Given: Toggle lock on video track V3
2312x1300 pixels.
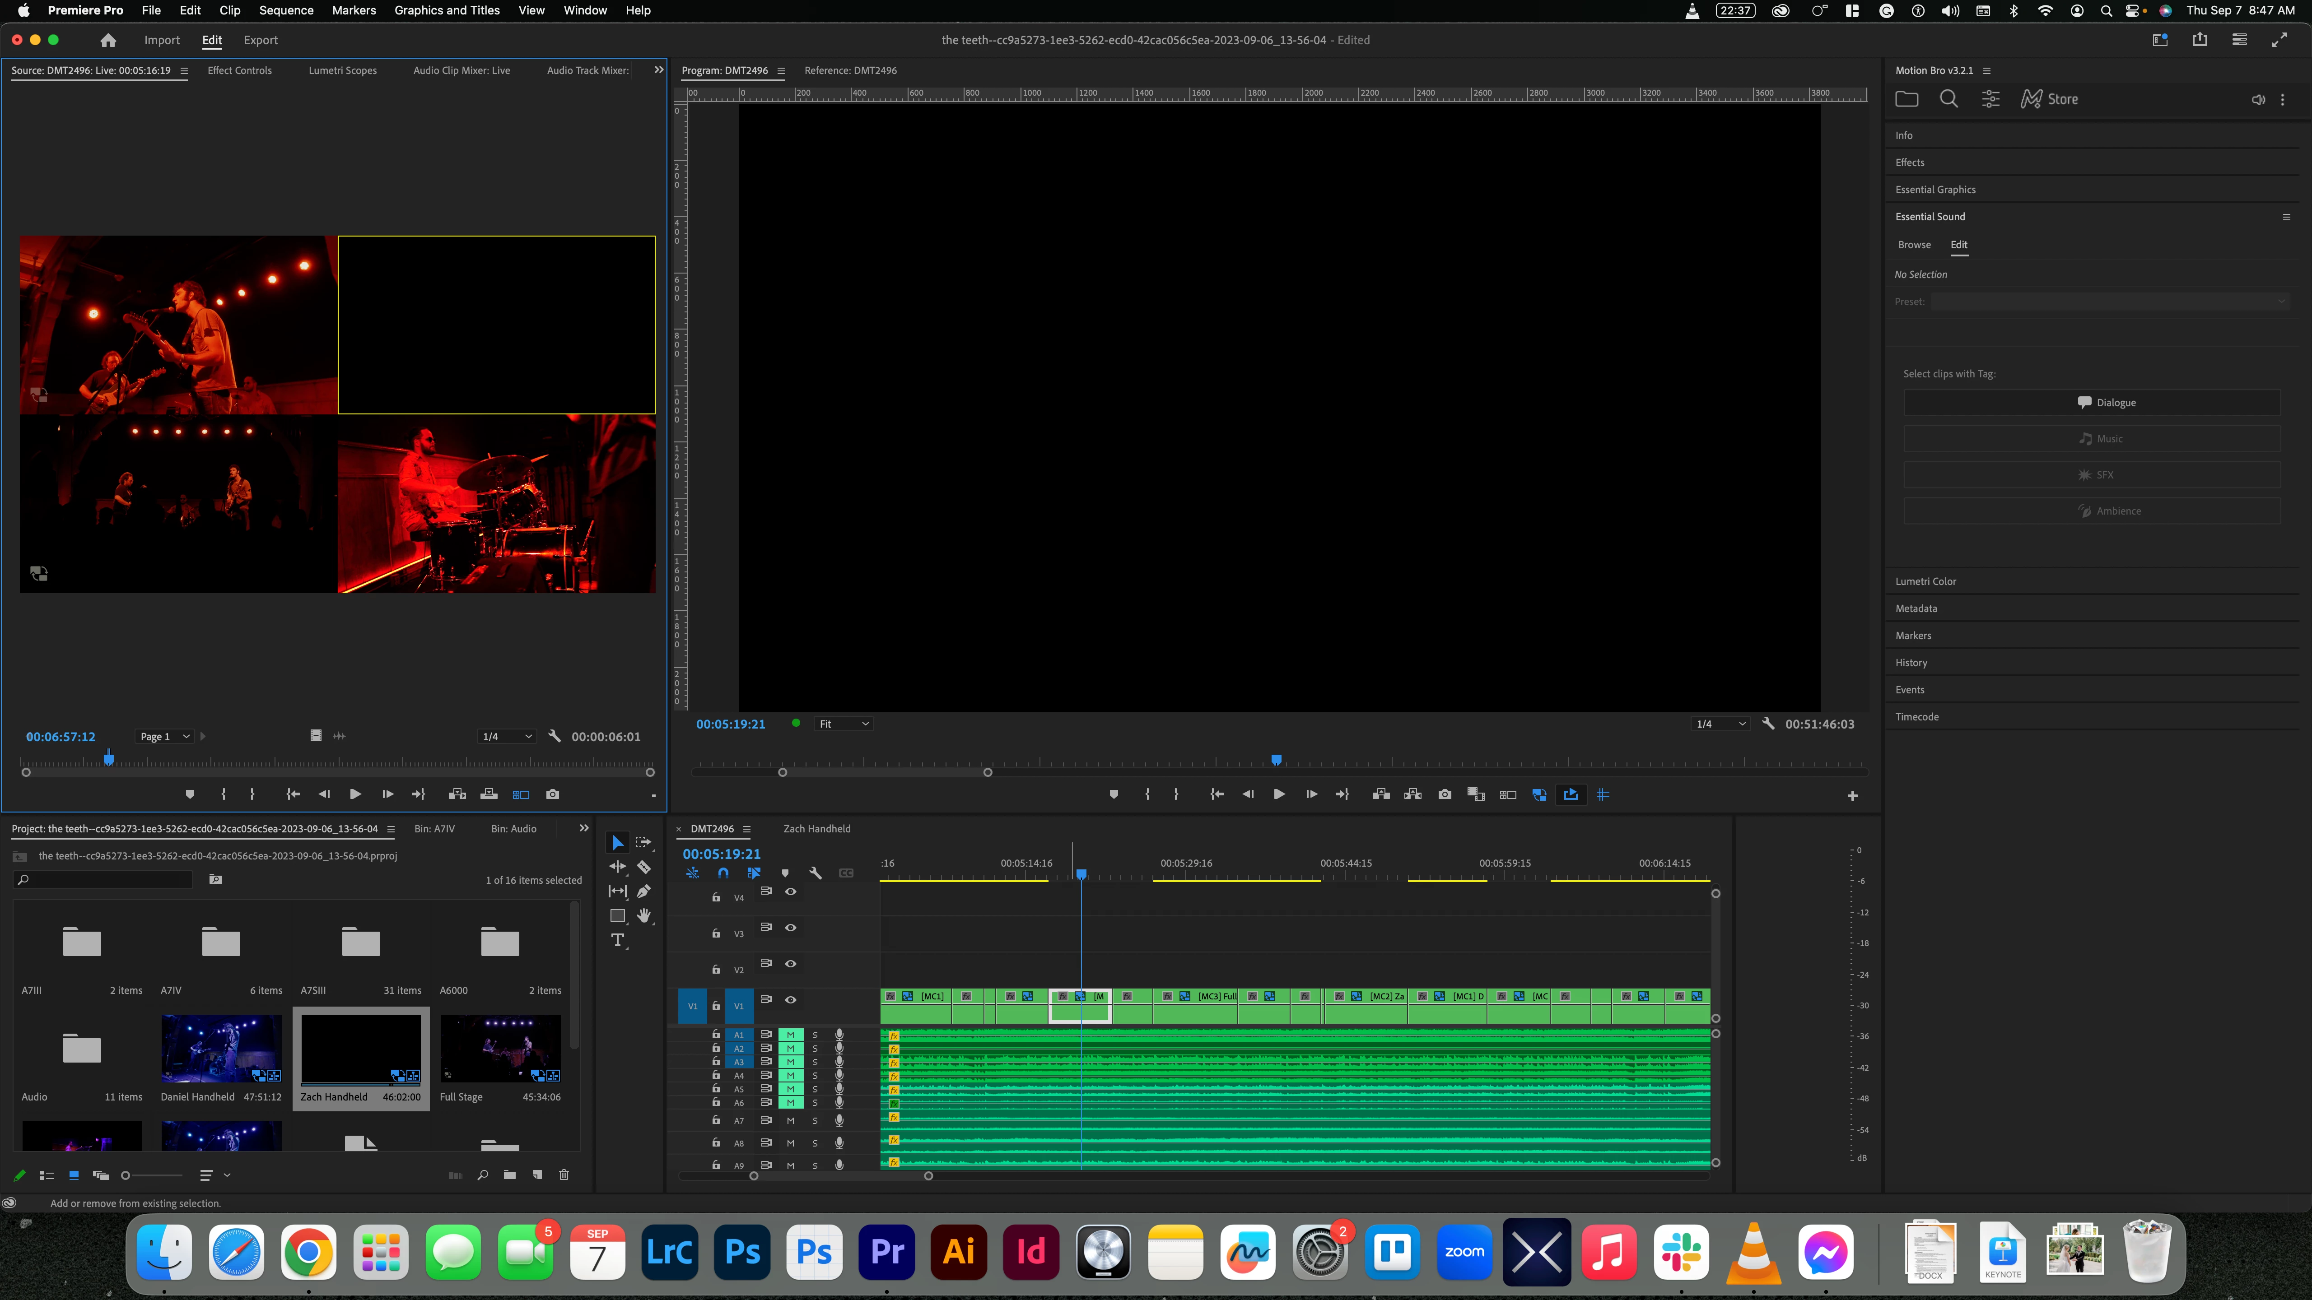Looking at the screenshot, I should (715, 933).
